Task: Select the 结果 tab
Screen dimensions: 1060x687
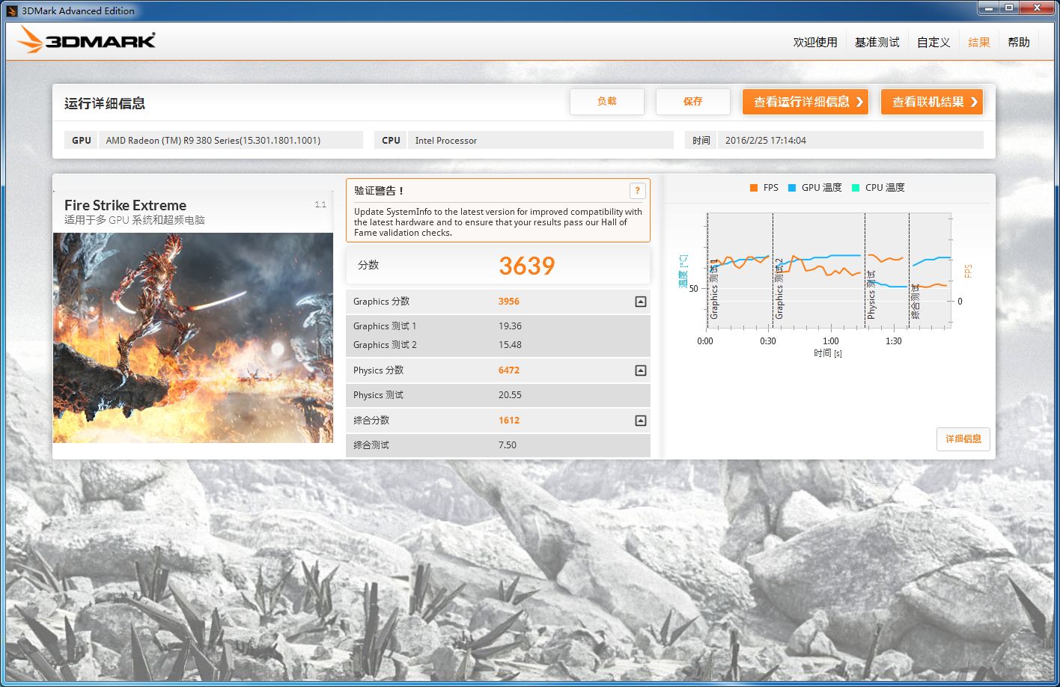Action: pos(979,43)
